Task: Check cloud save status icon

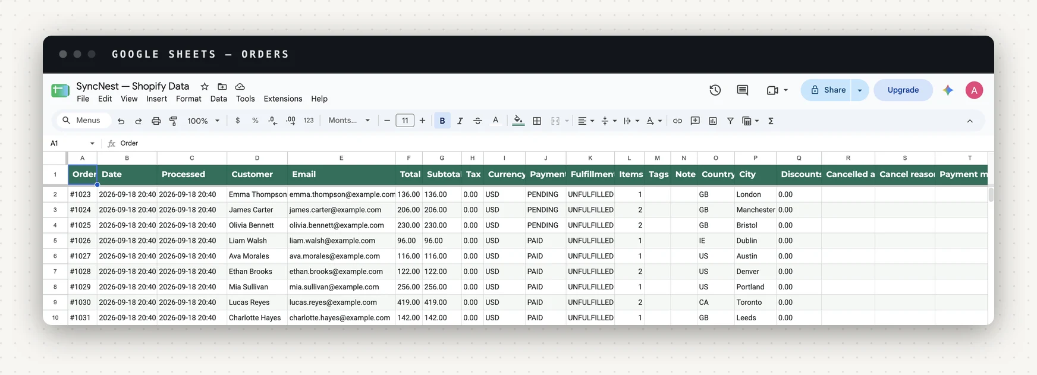Action: 240,86
